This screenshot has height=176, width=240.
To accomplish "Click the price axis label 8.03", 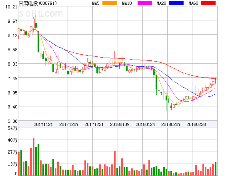I will tap(12, 64).
